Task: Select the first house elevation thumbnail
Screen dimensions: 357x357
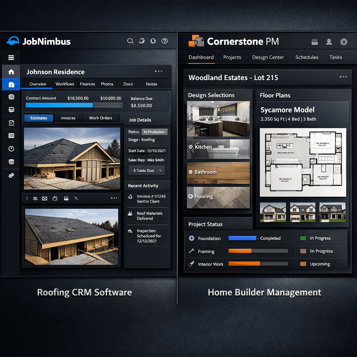Action: [273, 212]
